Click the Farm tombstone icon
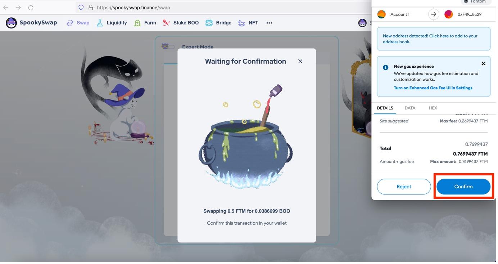Image resolution: width=498 pixels, height=264 pixels. click(137, 23)
